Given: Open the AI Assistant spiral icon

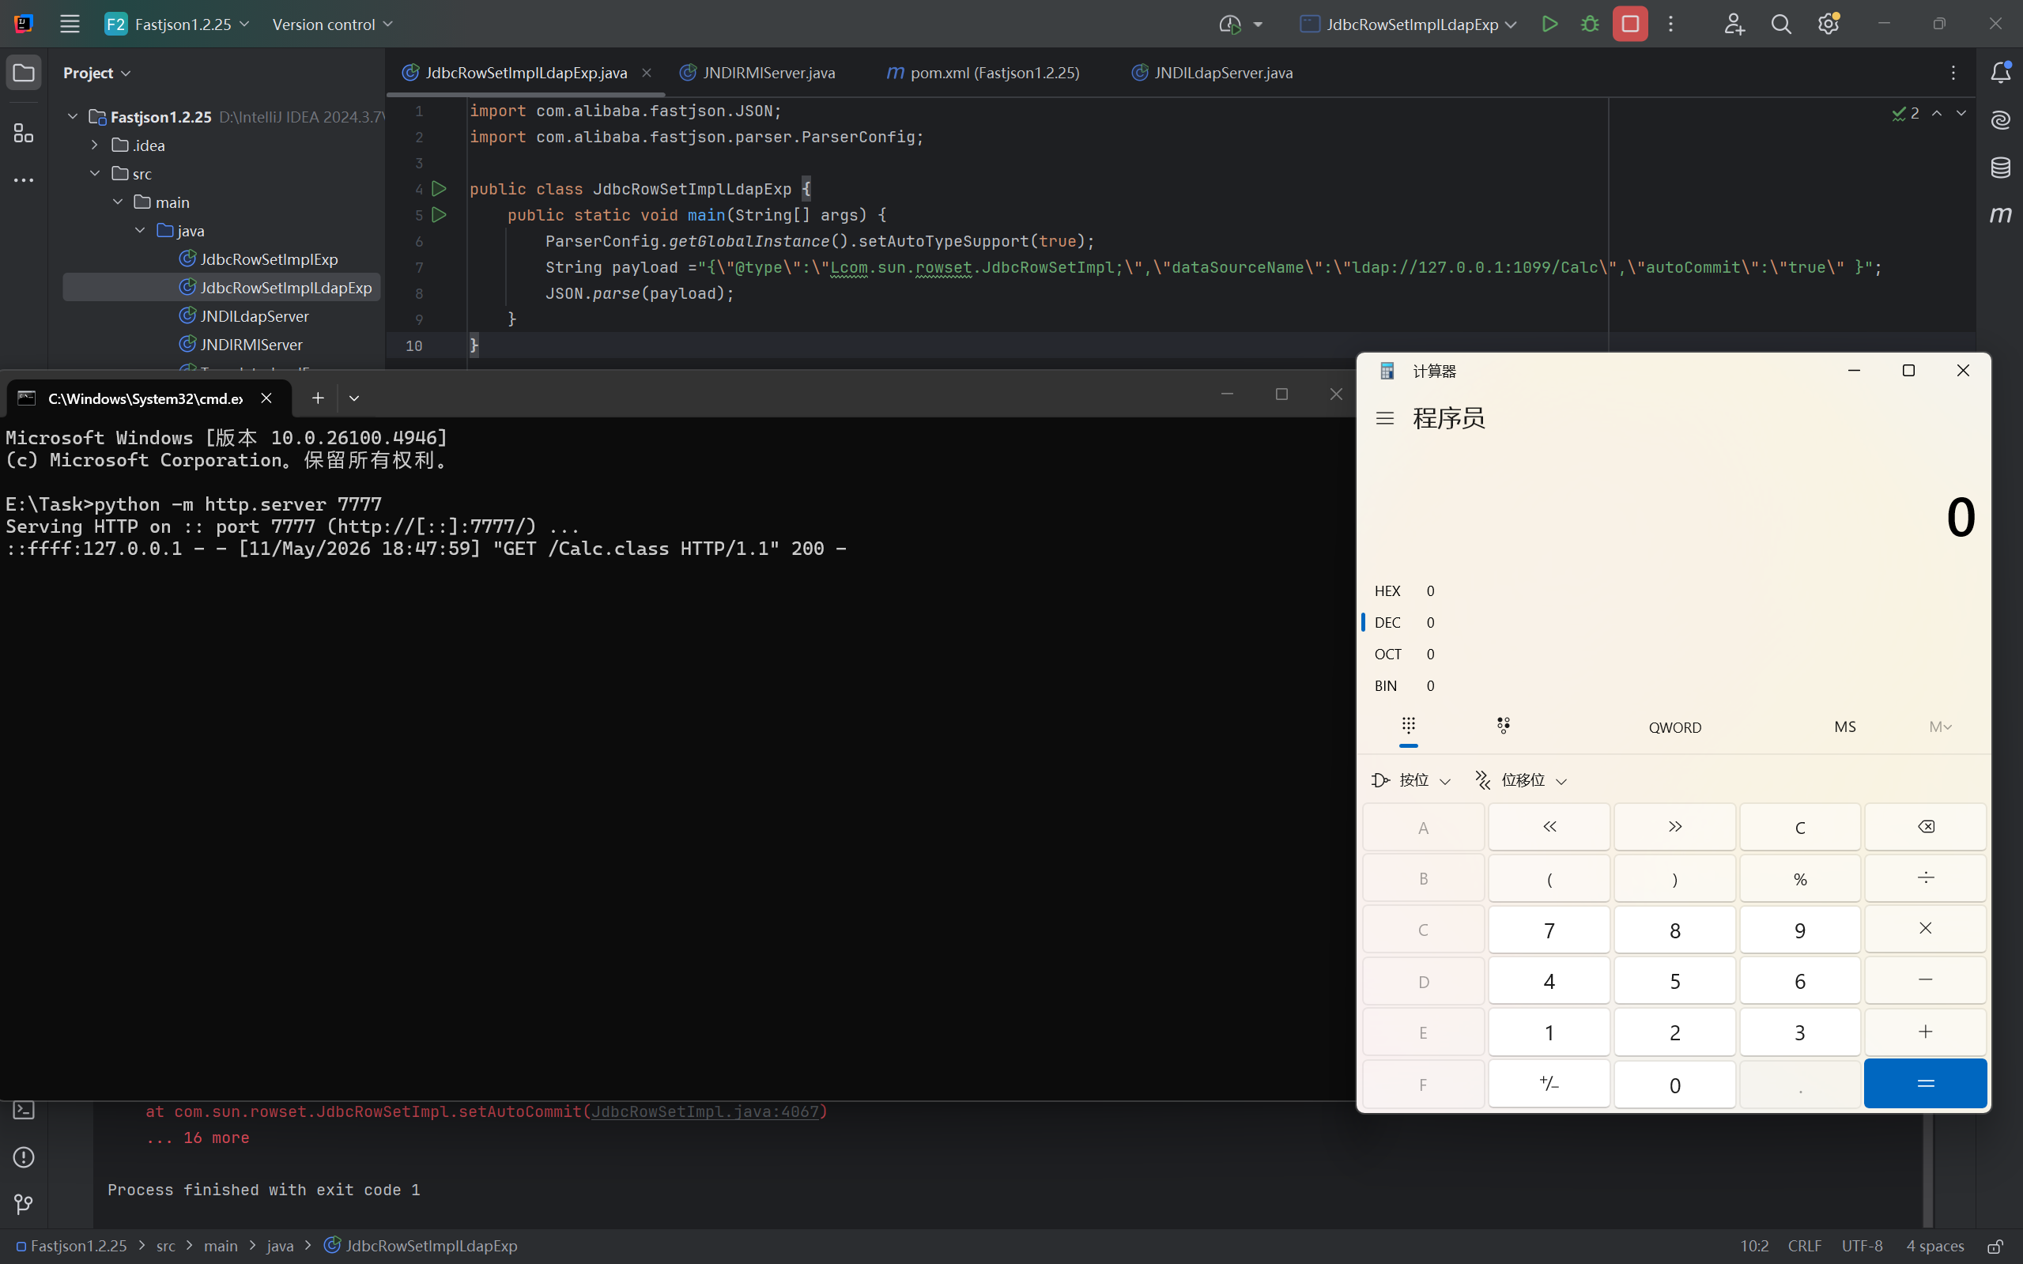Looking at the screenshot, I should [x=2000, y=119].
